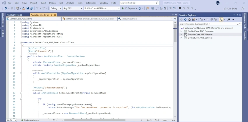
Task: Open the GC account profile badge
Action: 218,3
